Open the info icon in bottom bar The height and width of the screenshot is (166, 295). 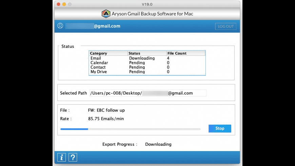pyautogui.click(x=61, y=157)
